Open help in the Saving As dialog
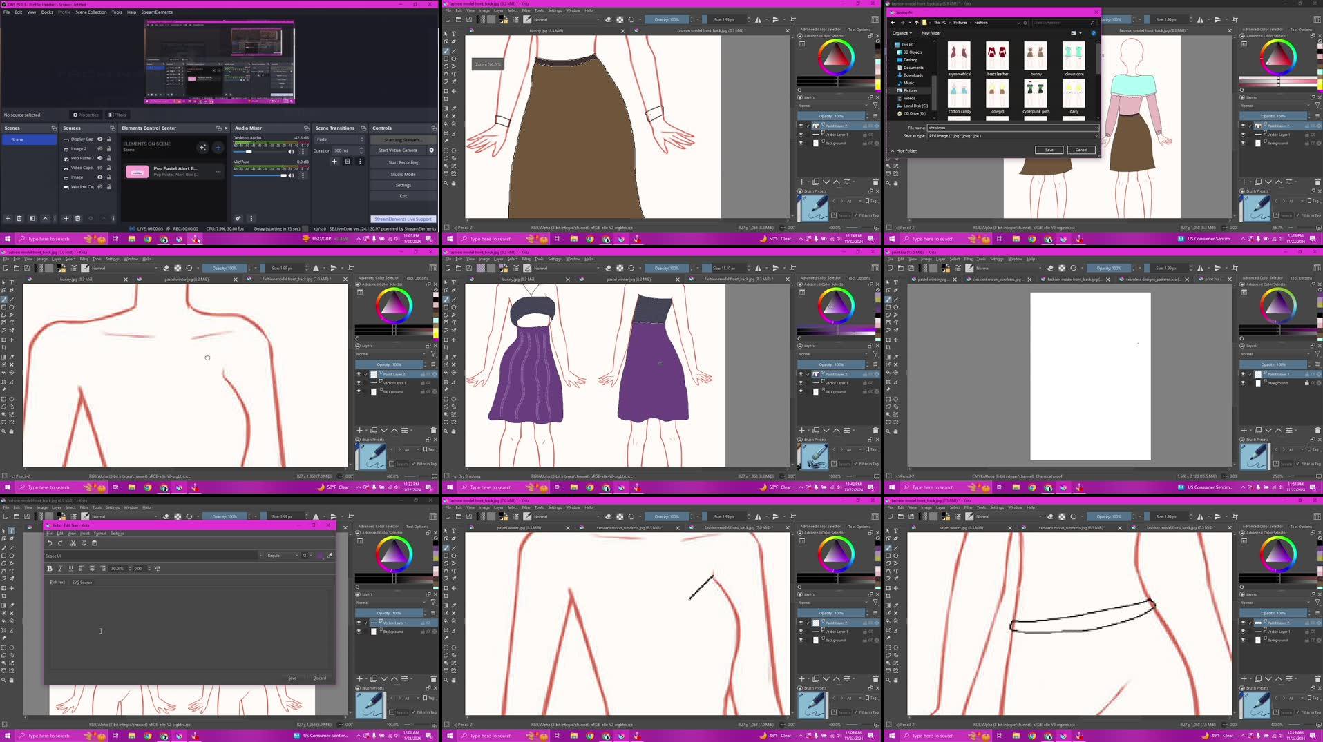Image resolution: width=1323 pixels, height=742 pixels. pyautogui.click(x=1093, y=33)
